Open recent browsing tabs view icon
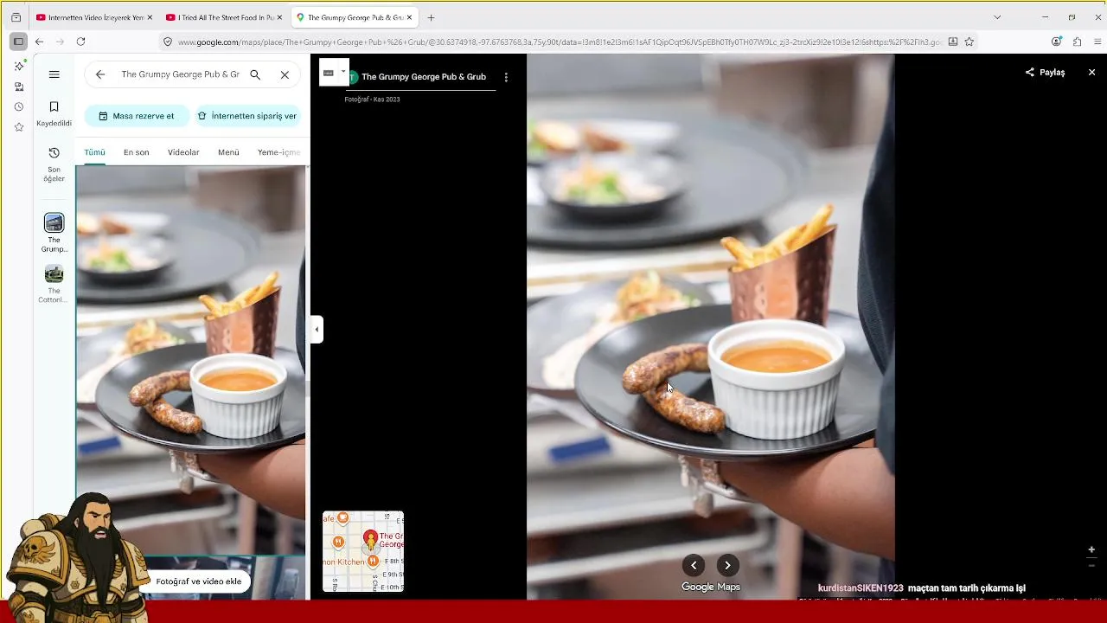Viewport: 1107px width, 623px height. [16, 17]
